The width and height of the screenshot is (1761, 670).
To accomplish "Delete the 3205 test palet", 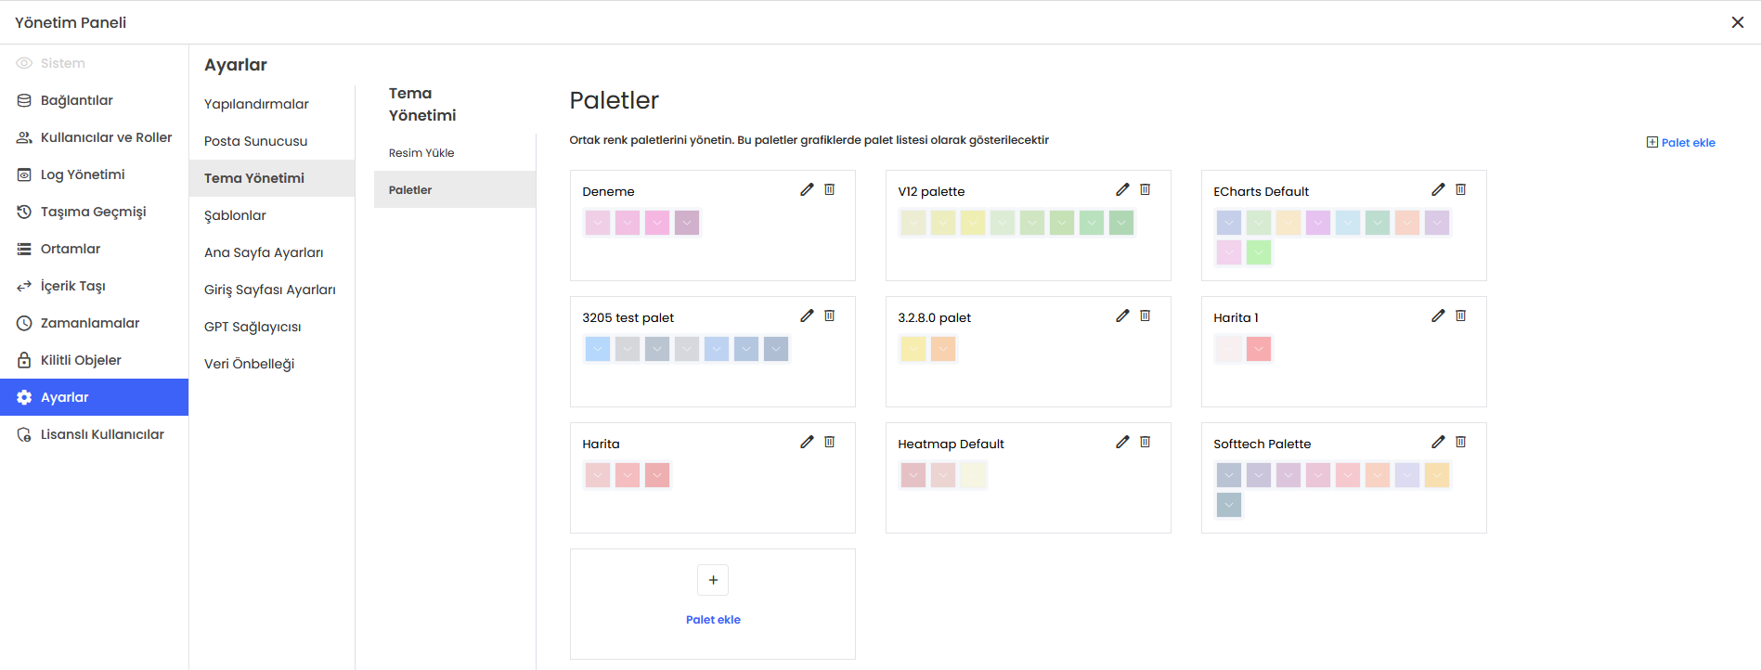I will pos(829,316).
